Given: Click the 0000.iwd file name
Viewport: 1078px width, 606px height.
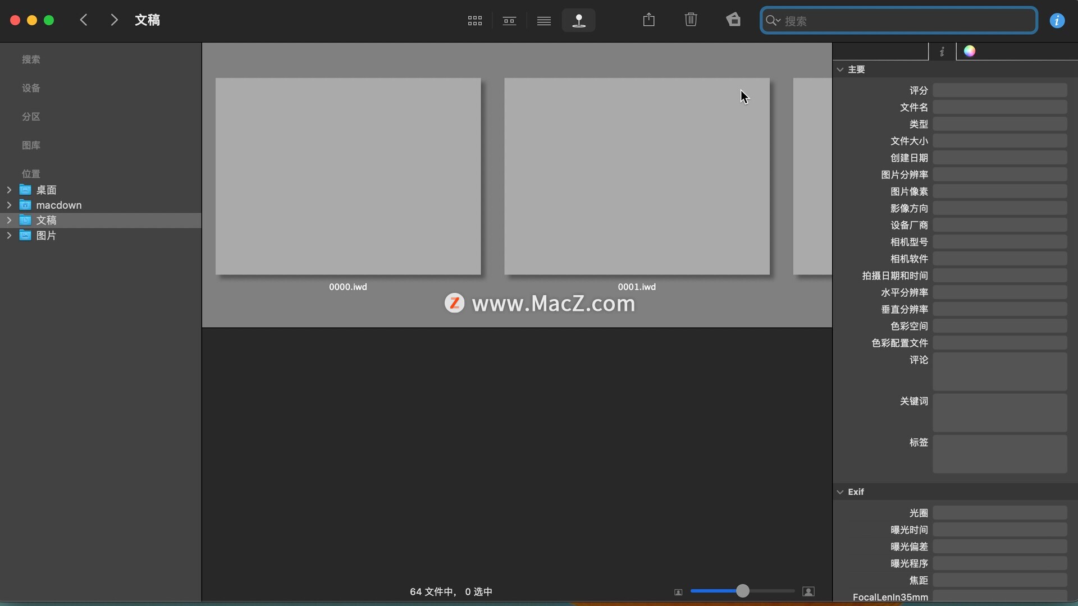Looking at the screenshot, I should click(x=348, y=287).
